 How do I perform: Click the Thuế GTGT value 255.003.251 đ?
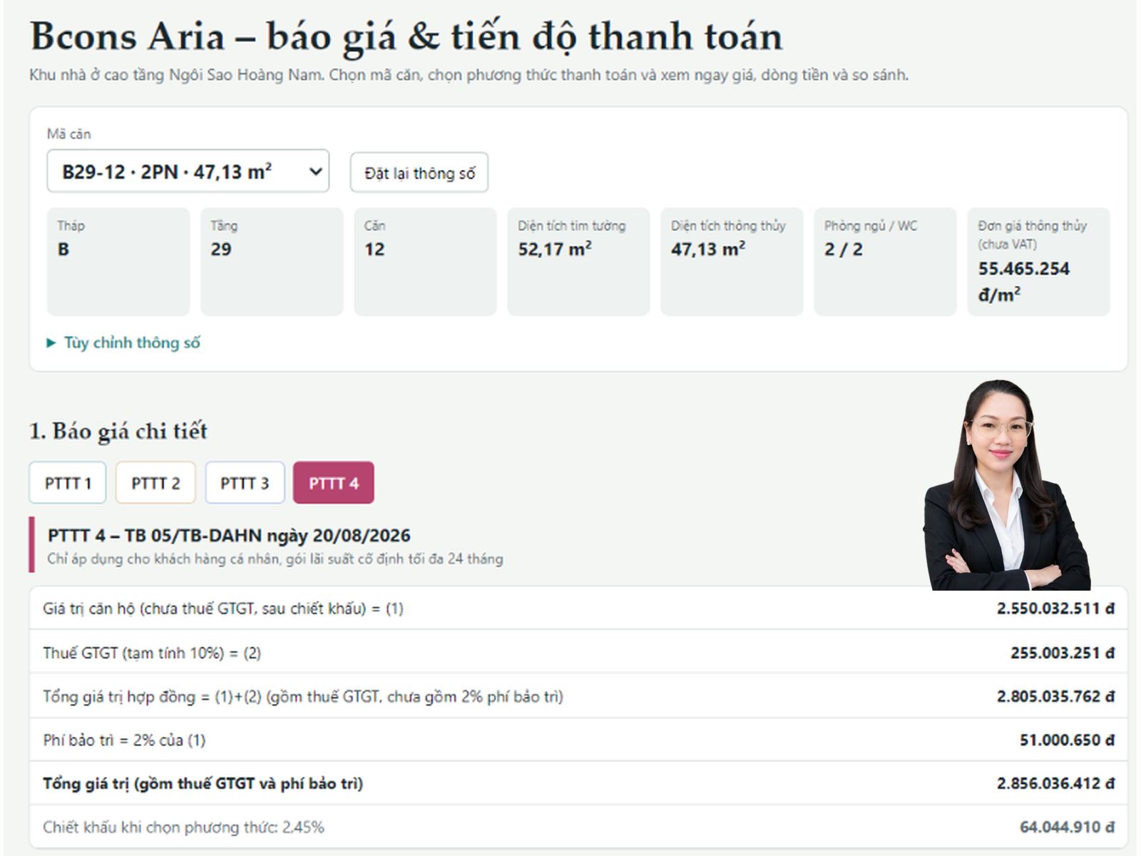tap(1062, 653)
